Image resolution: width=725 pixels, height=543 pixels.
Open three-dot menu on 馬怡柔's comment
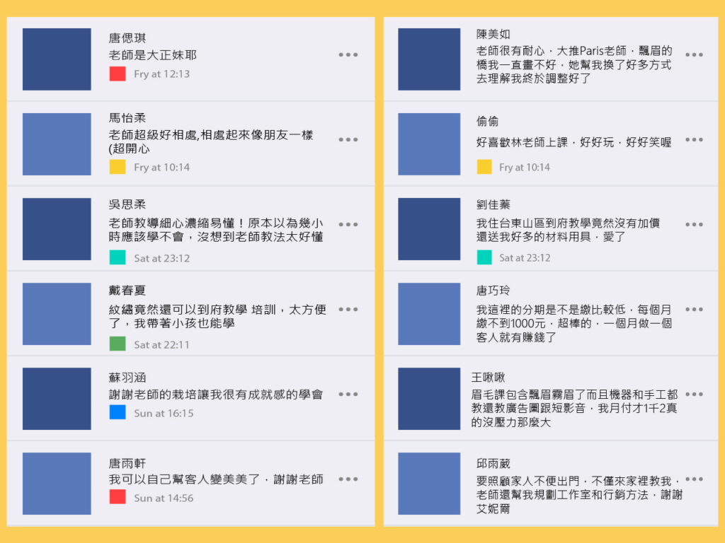pyautogui.click(x=348, y=139)
